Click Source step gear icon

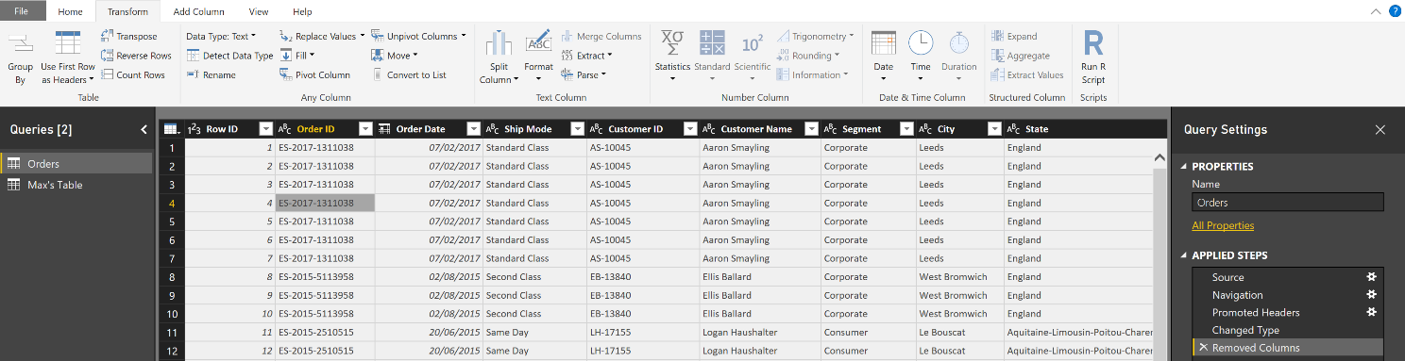(x=1372, y=277)
